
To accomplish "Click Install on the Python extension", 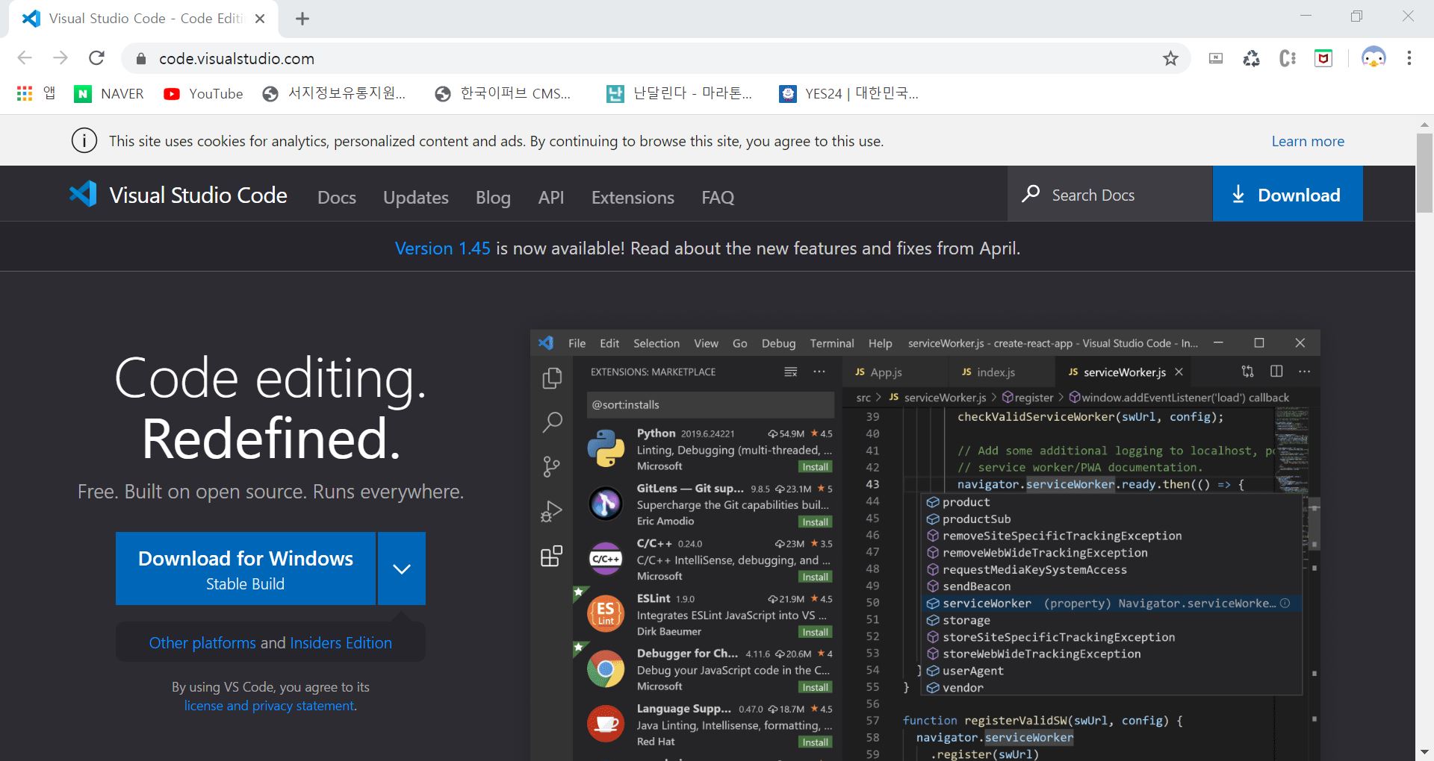I will (815, 467).
